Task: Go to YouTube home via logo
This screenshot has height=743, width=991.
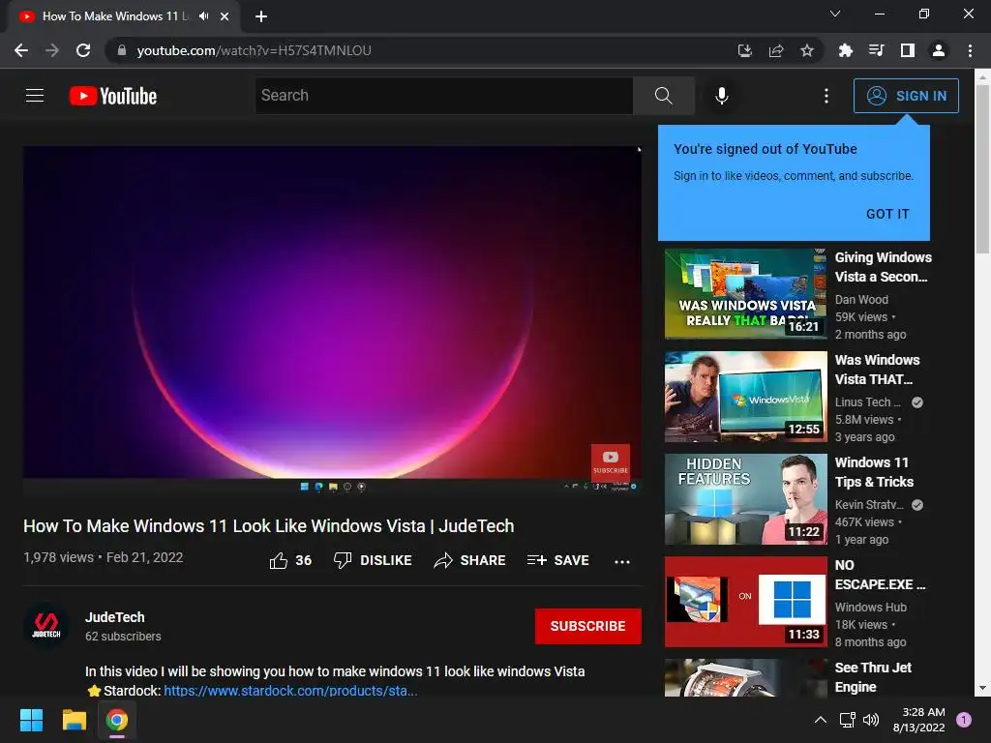Action: (113, 96)
